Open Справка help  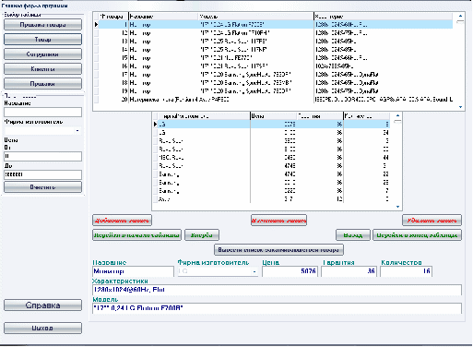tap(42, 305)
